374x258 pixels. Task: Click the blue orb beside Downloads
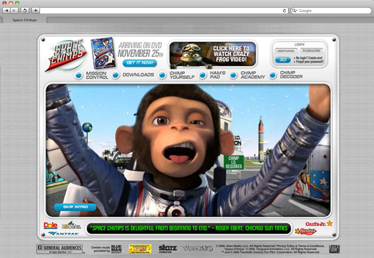(x=116, y=75)
